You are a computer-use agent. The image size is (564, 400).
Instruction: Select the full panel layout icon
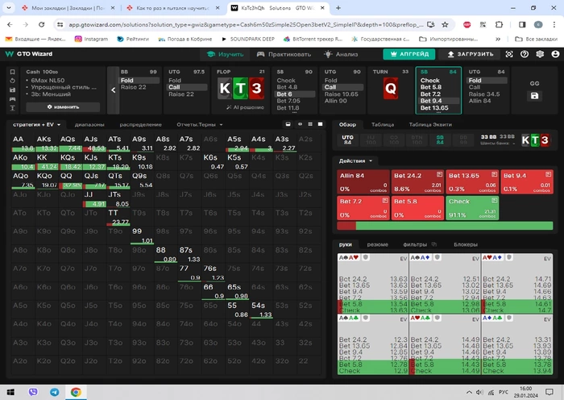(x=320, y=124)
